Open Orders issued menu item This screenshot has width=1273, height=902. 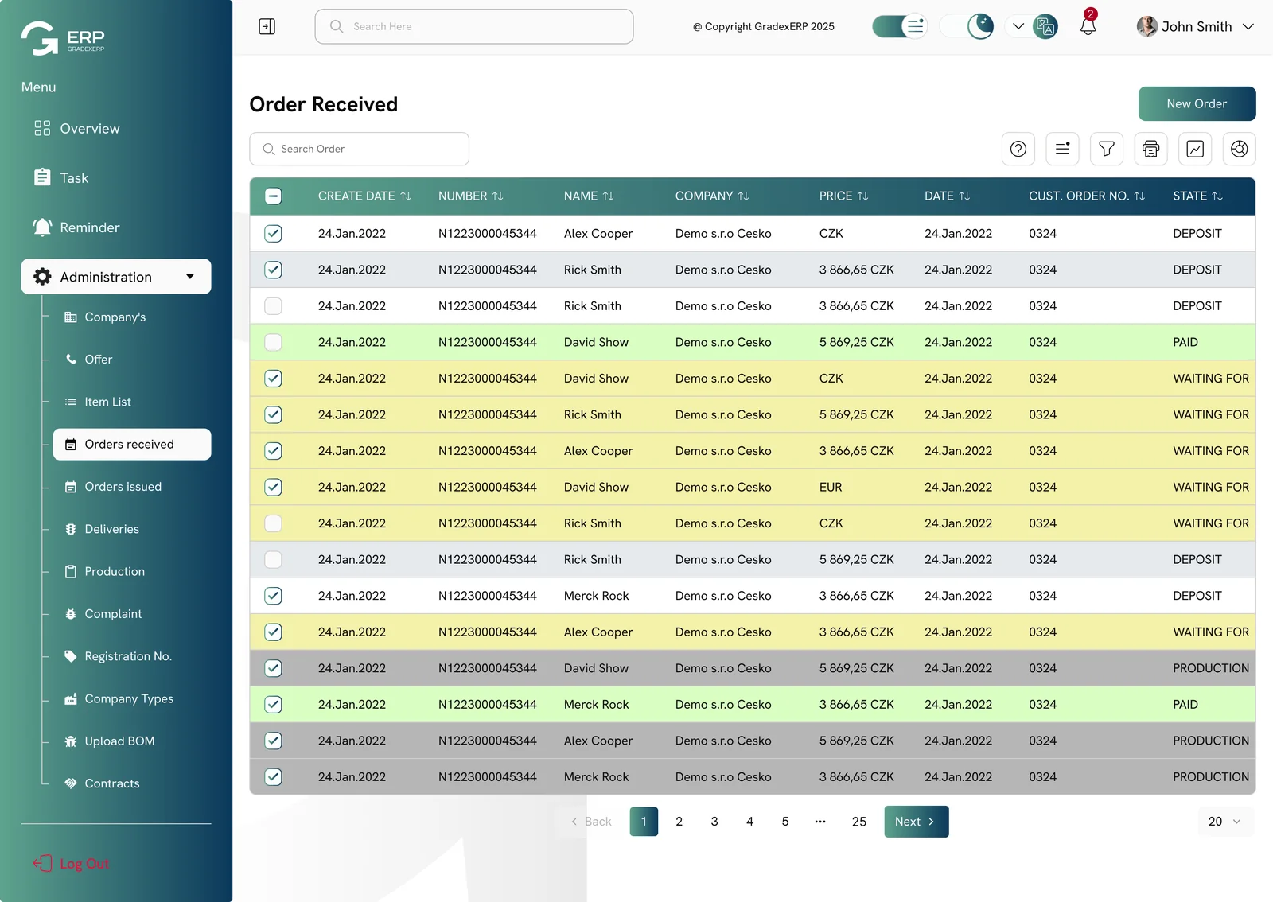(123, 486)
